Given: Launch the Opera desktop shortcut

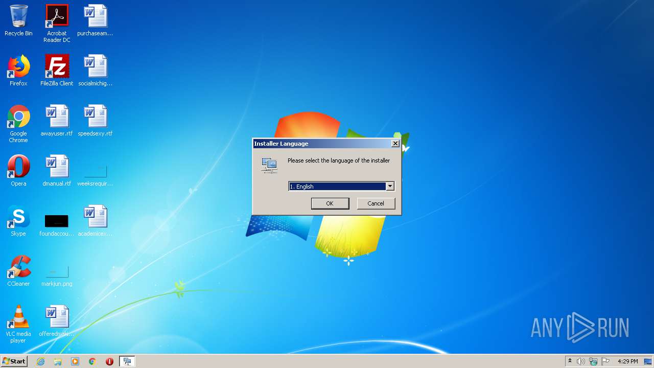Looking at the screenshot, I should click(18, 171).
